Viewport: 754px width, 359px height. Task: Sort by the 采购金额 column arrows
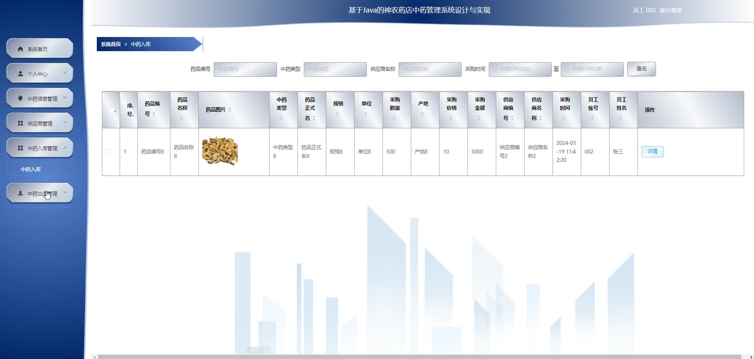pos(479,118)
